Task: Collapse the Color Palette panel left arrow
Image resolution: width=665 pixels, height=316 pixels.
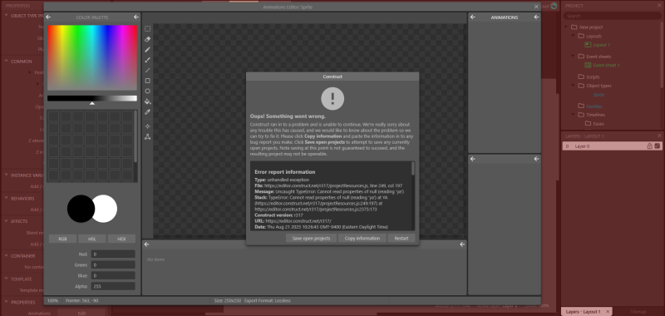Action: click(48, 17)
